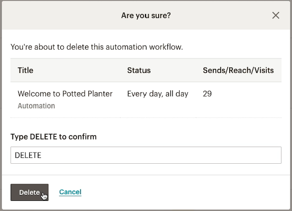This screenshot has width=292, height=211.
Task: Click the Title column header
Action: click(x=25, y=70)
